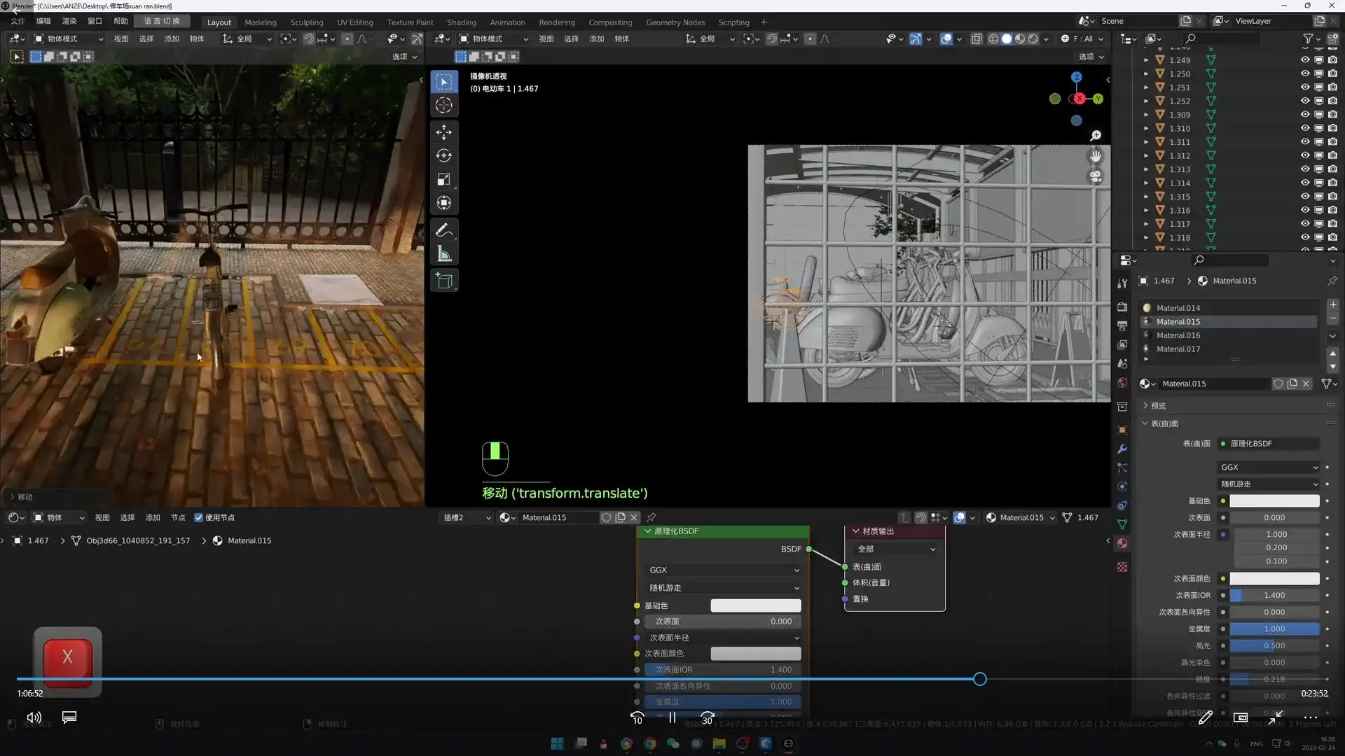
Task: Open the GGX distribution dropdown in properties
Action: pos(1269,467)
